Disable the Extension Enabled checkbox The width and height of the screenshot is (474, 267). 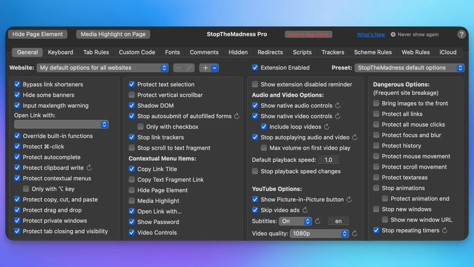255,68
